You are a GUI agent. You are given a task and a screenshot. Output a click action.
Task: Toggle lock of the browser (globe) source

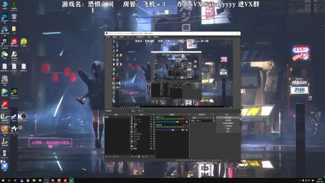tap(154, 127)
